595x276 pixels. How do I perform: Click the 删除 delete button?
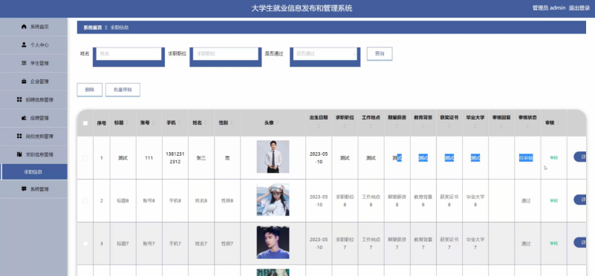[x=90, y=90]
